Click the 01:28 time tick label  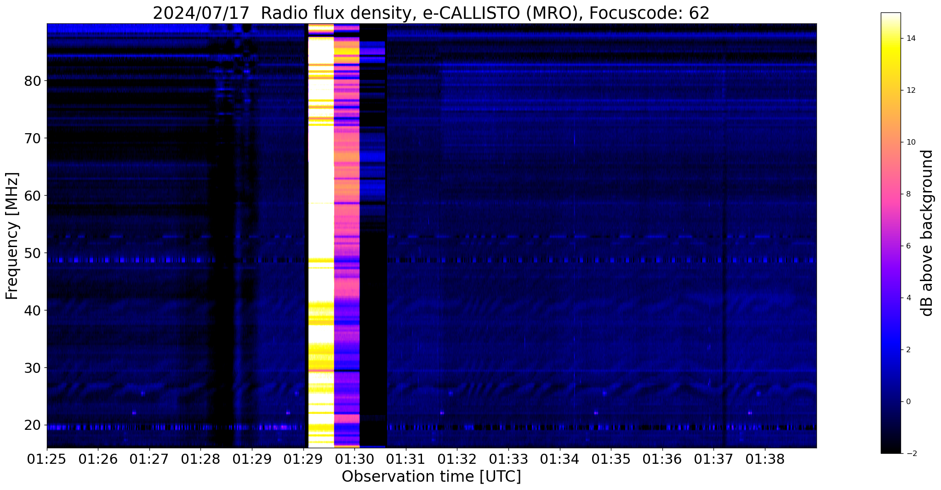[x=200, y=459]
